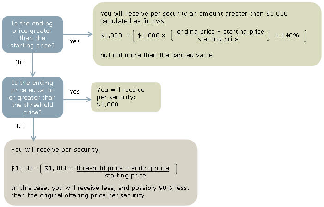Click the No label under the threshold question
Screen dimensions: 324x207
(20, 125)
